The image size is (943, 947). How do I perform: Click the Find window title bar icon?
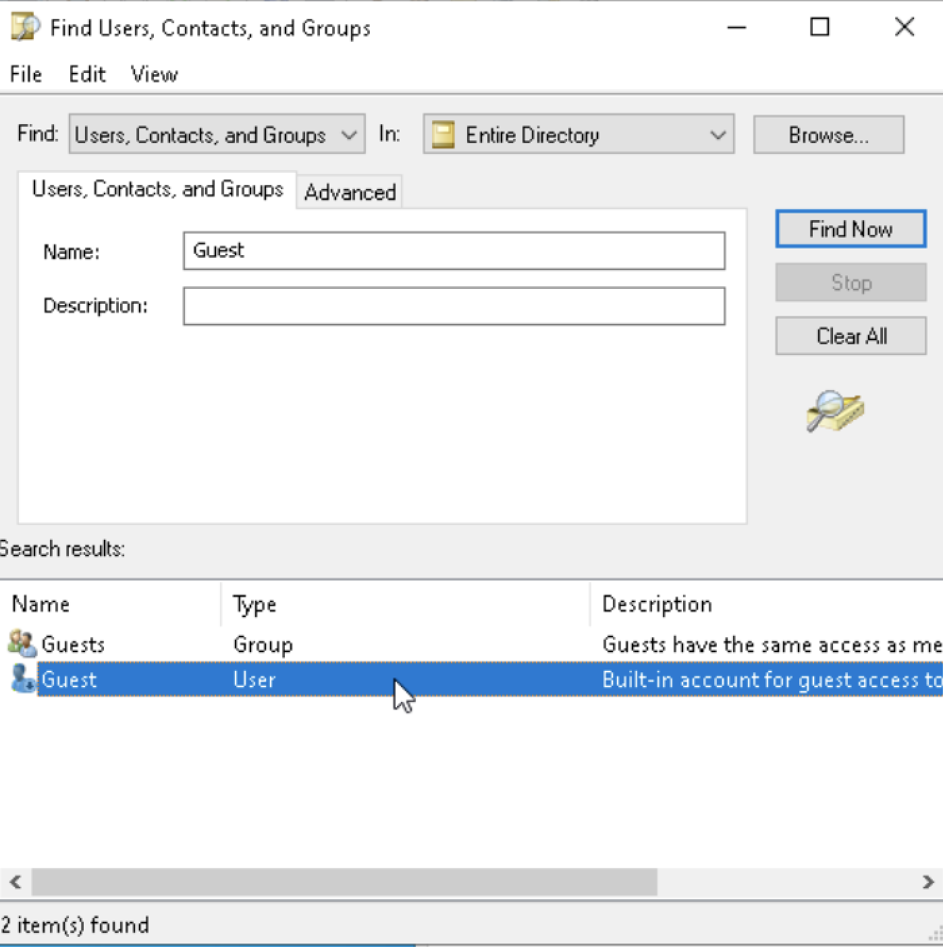[26, 28]
